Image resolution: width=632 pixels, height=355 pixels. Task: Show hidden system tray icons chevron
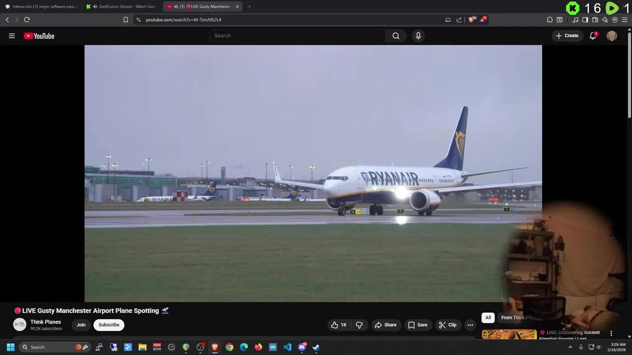click(570, 347)
